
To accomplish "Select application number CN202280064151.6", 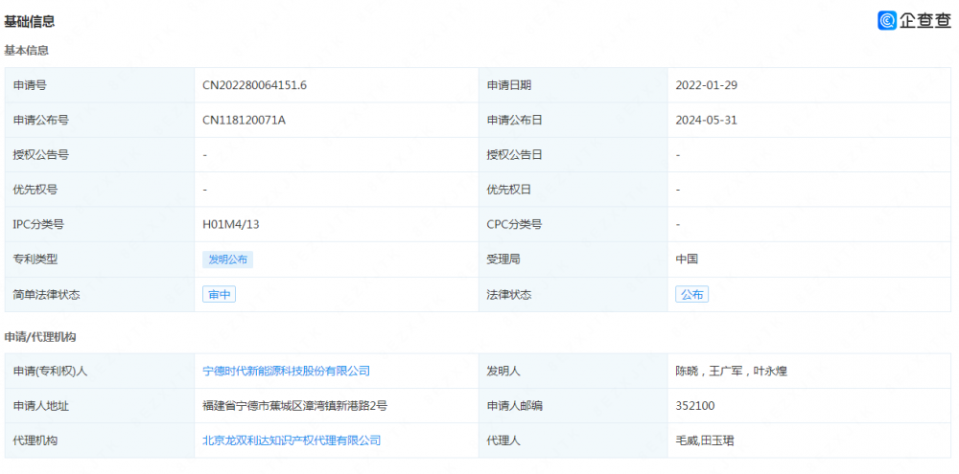I will 254,85.
